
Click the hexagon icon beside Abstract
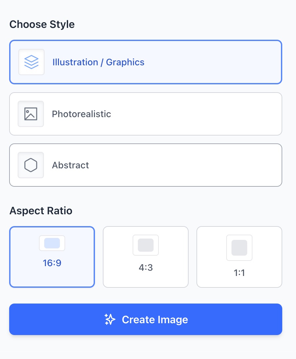click(31, 165)
